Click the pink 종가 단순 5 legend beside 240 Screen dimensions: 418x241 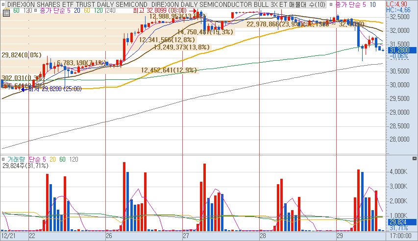[x=55, y=10]
